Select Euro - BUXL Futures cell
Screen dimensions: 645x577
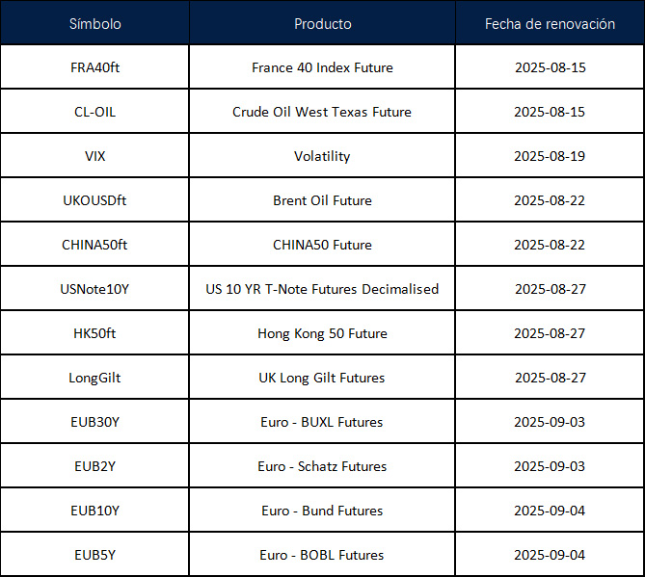tap(322, 422)
